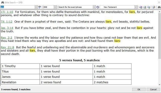Click status bar '5 verses found, 5 matches'
The image size is (161, 93).
click(16, 89)
